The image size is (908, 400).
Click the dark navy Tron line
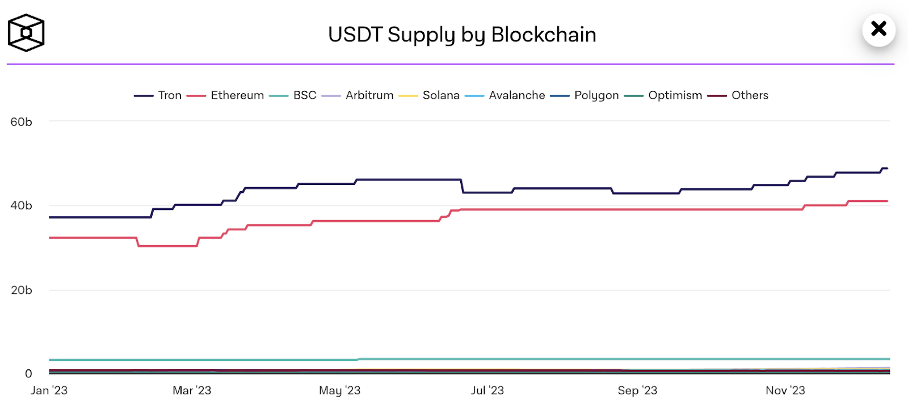(397, 180)
